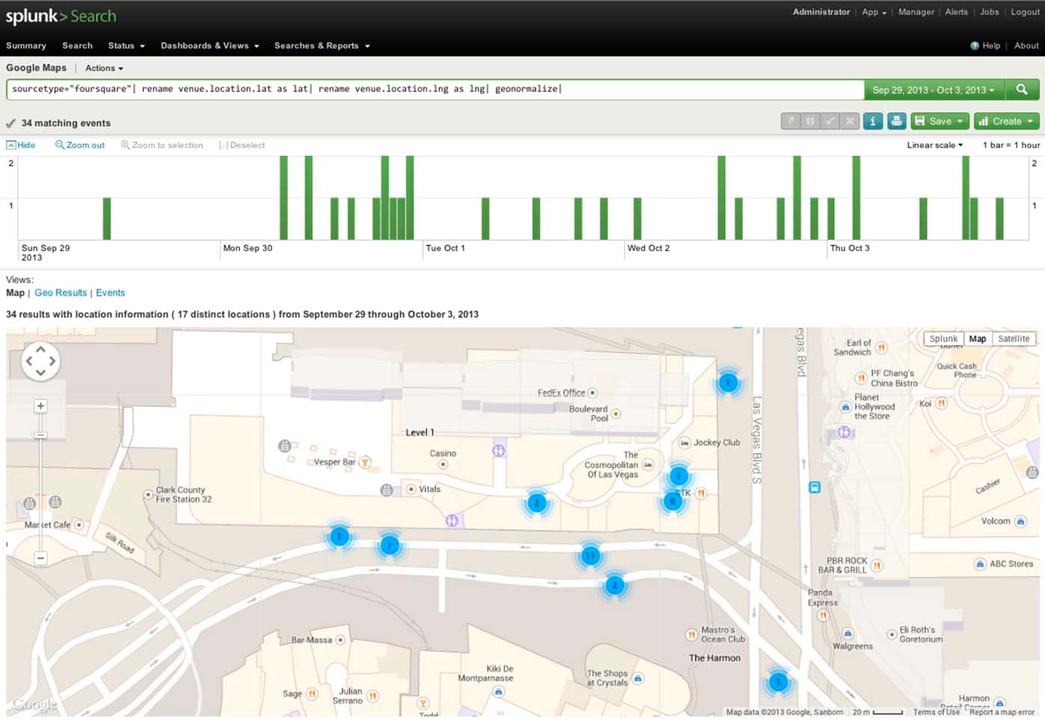Zoom in the map with the plus button
1045x720 pixels.
tap(40, 406)
